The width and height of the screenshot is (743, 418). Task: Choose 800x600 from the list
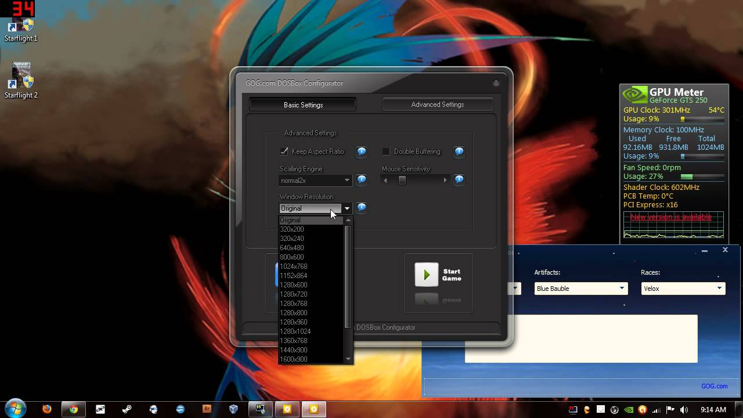311,257
